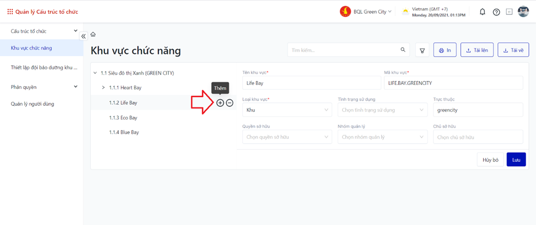
Task: Select Khu vực chức năng menu item
Action: click(x=41, y=48)
